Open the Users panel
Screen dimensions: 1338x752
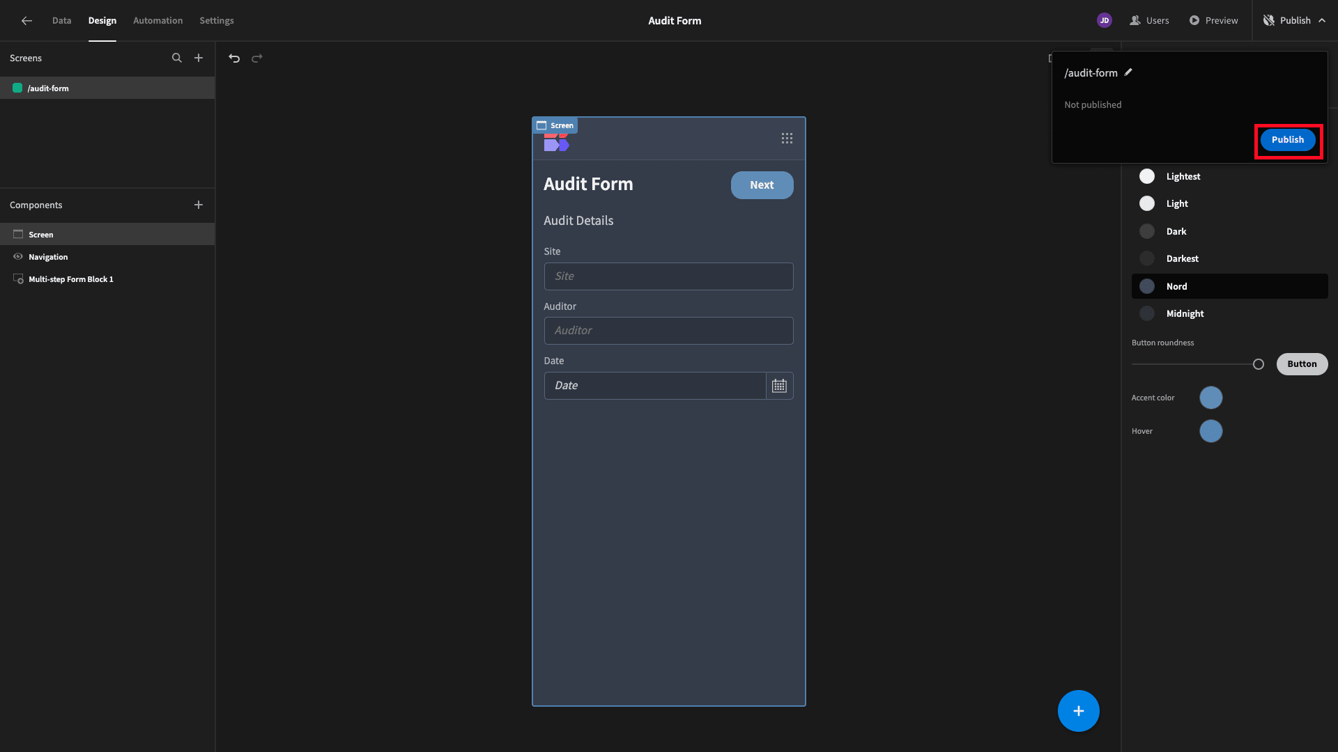click(1149, 21)
